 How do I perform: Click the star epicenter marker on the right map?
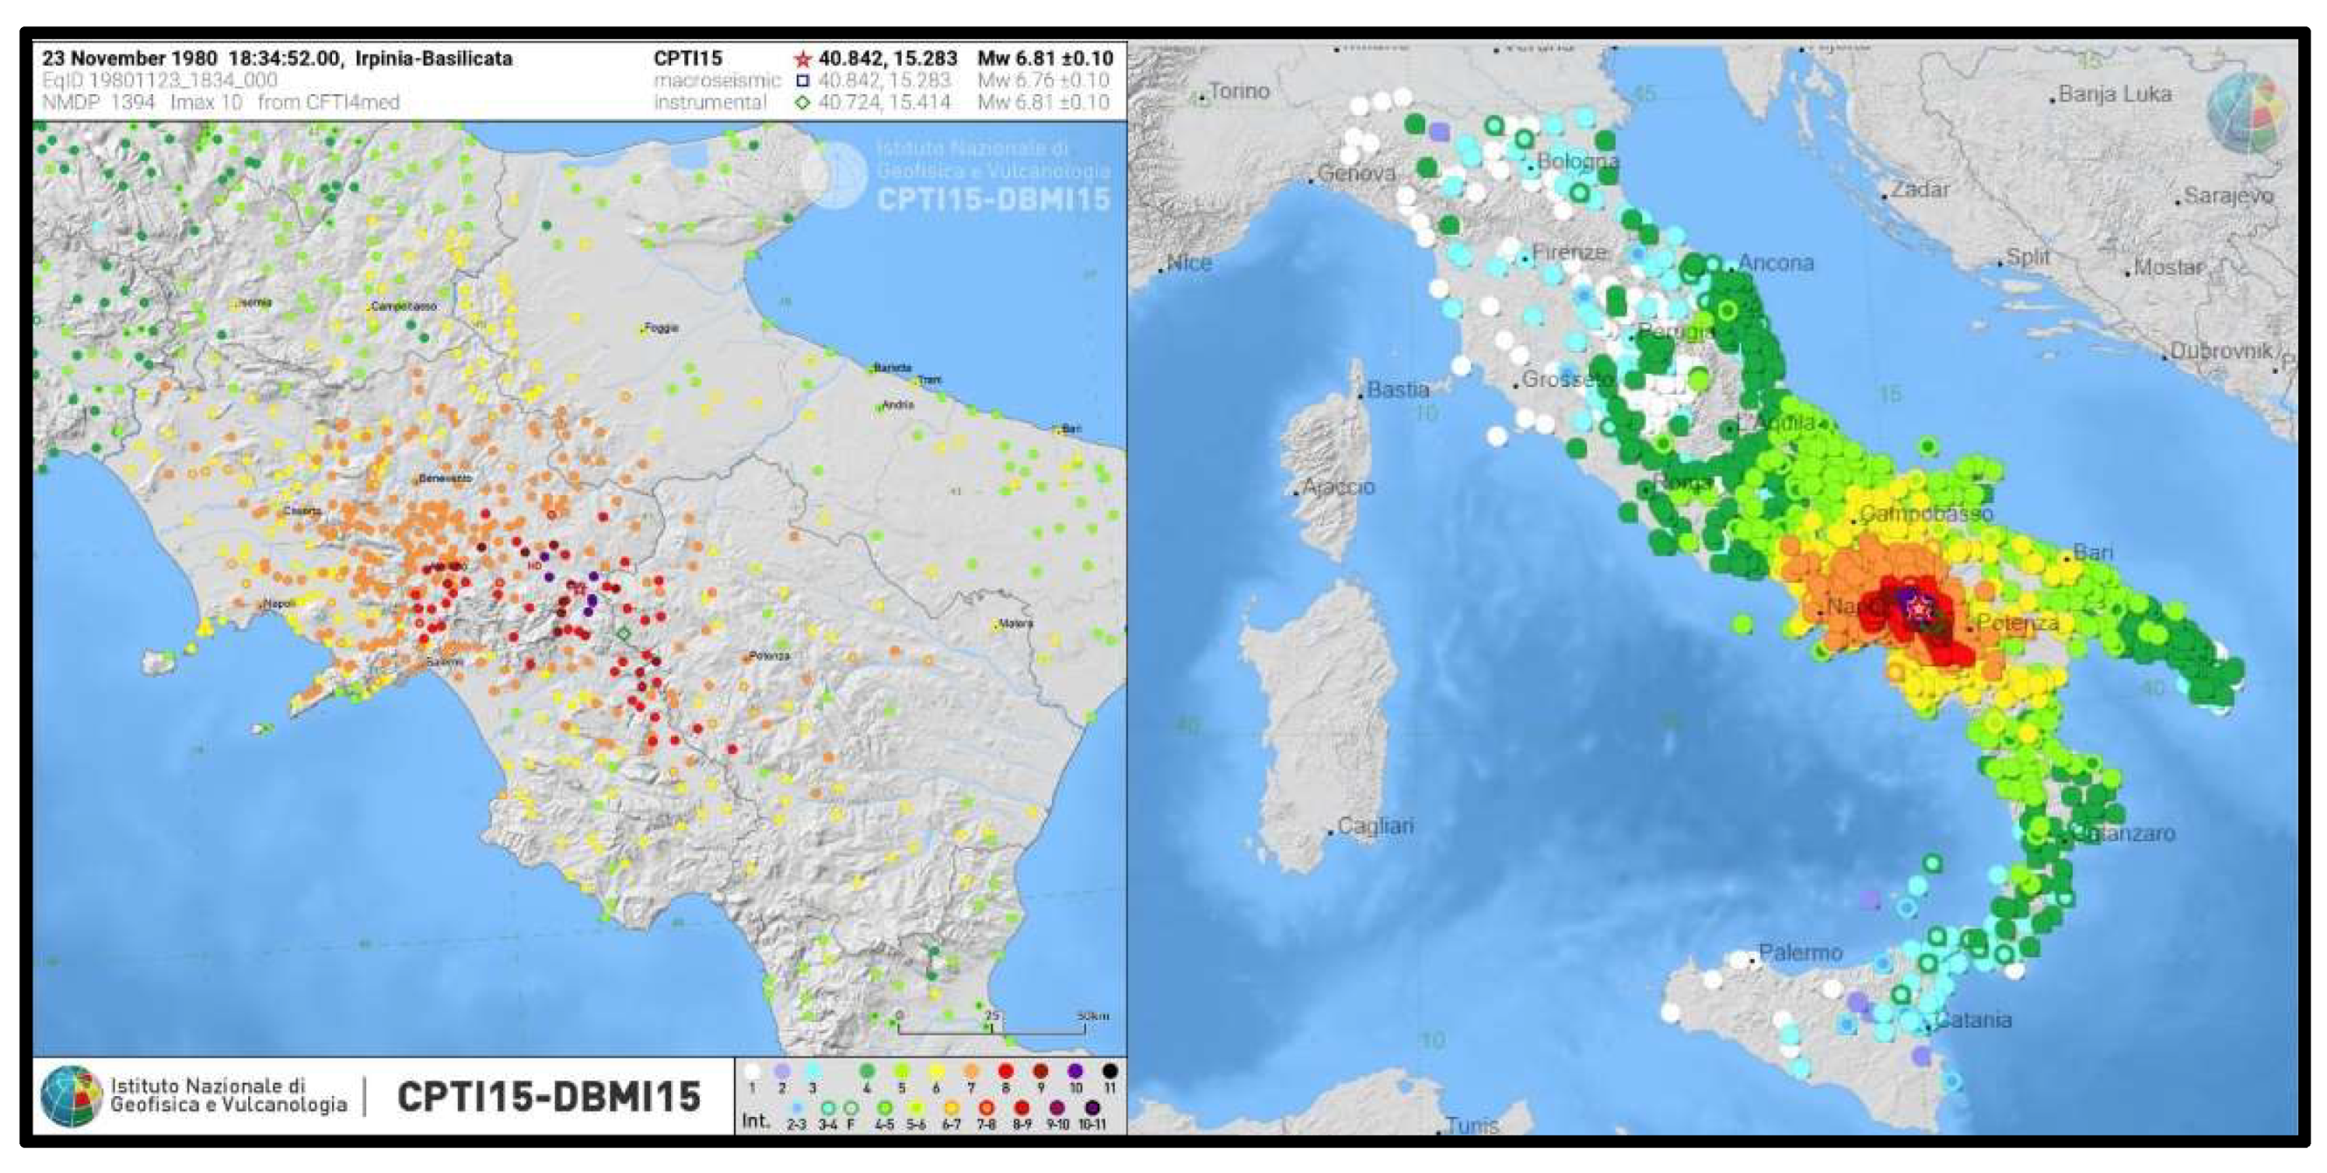(x=1921, y=610)
